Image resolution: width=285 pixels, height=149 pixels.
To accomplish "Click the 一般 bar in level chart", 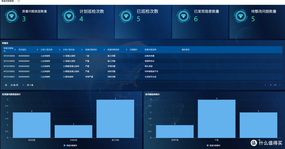I will click(x=258, y=125).
